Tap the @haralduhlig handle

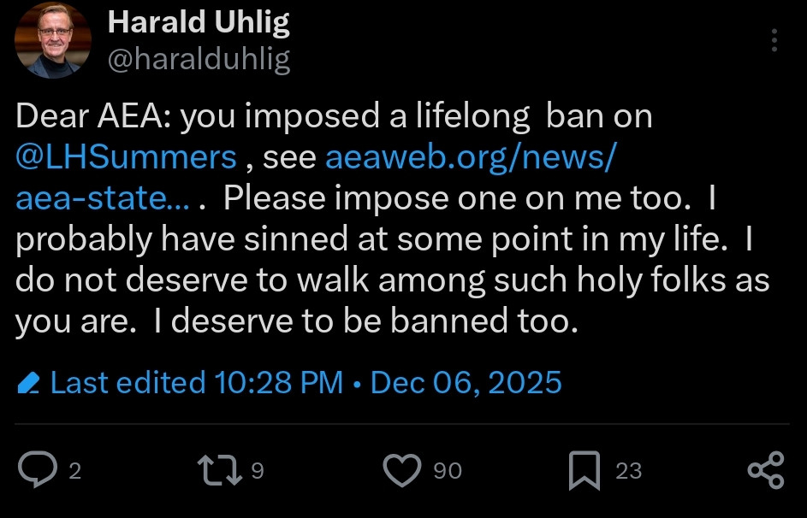(199, 59)
